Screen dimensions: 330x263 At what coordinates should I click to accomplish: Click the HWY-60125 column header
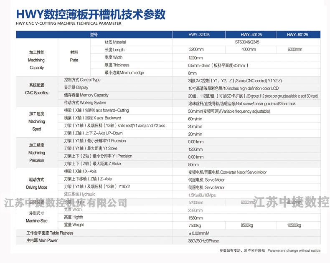click(297, 35)
